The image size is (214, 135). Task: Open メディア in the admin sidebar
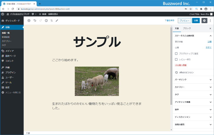point(9,51)
